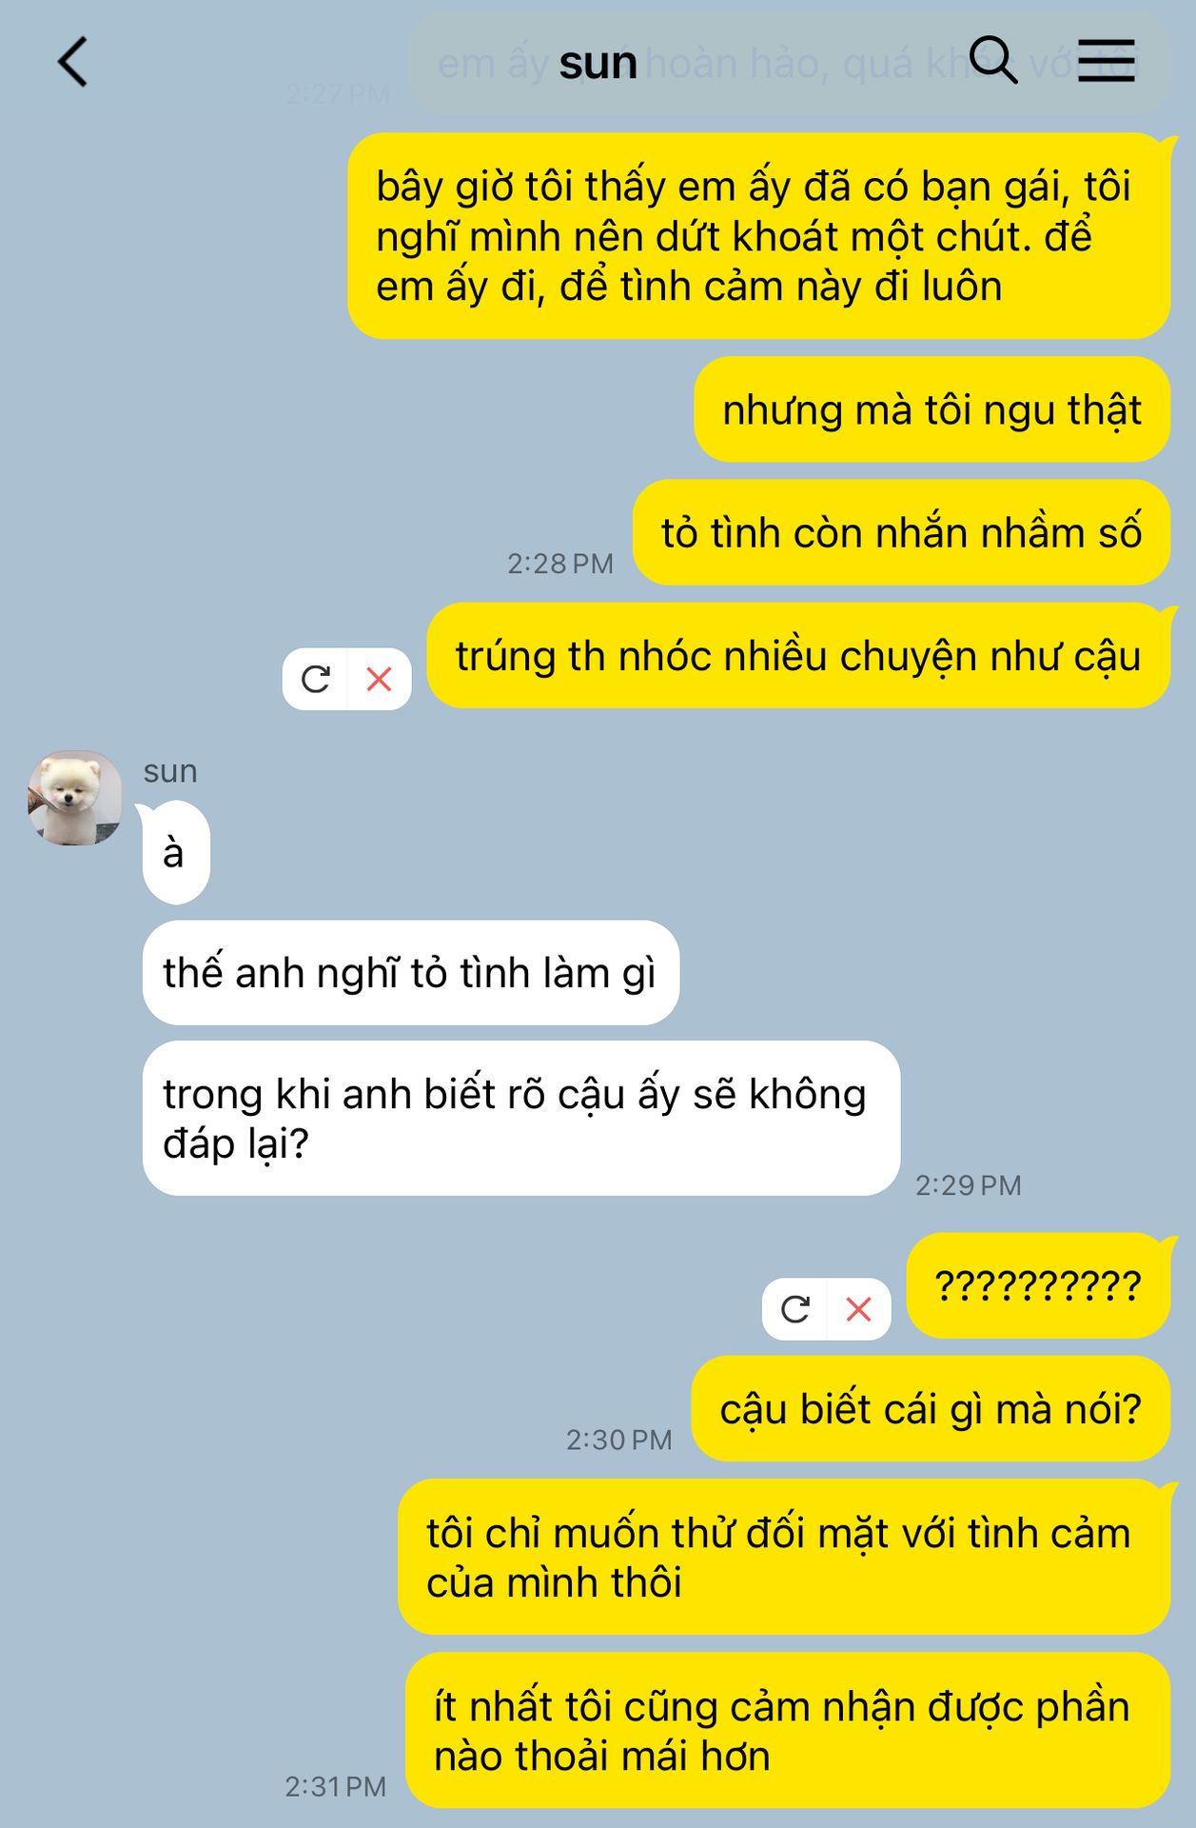The width and height of the screenshot is (1196, 1828).
Task: Open sun's Pomeranian profile picture
Action: (x=75, y=798)
